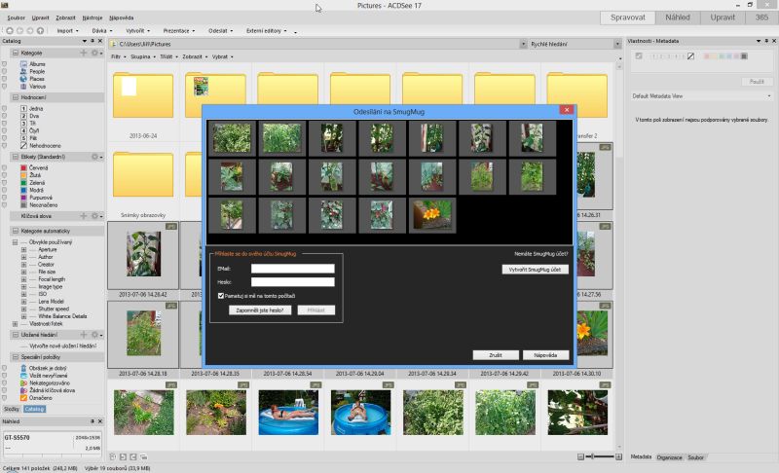779x473 pixels.
Task: Open the Soubor menu
Action: [x=16, y=18]
